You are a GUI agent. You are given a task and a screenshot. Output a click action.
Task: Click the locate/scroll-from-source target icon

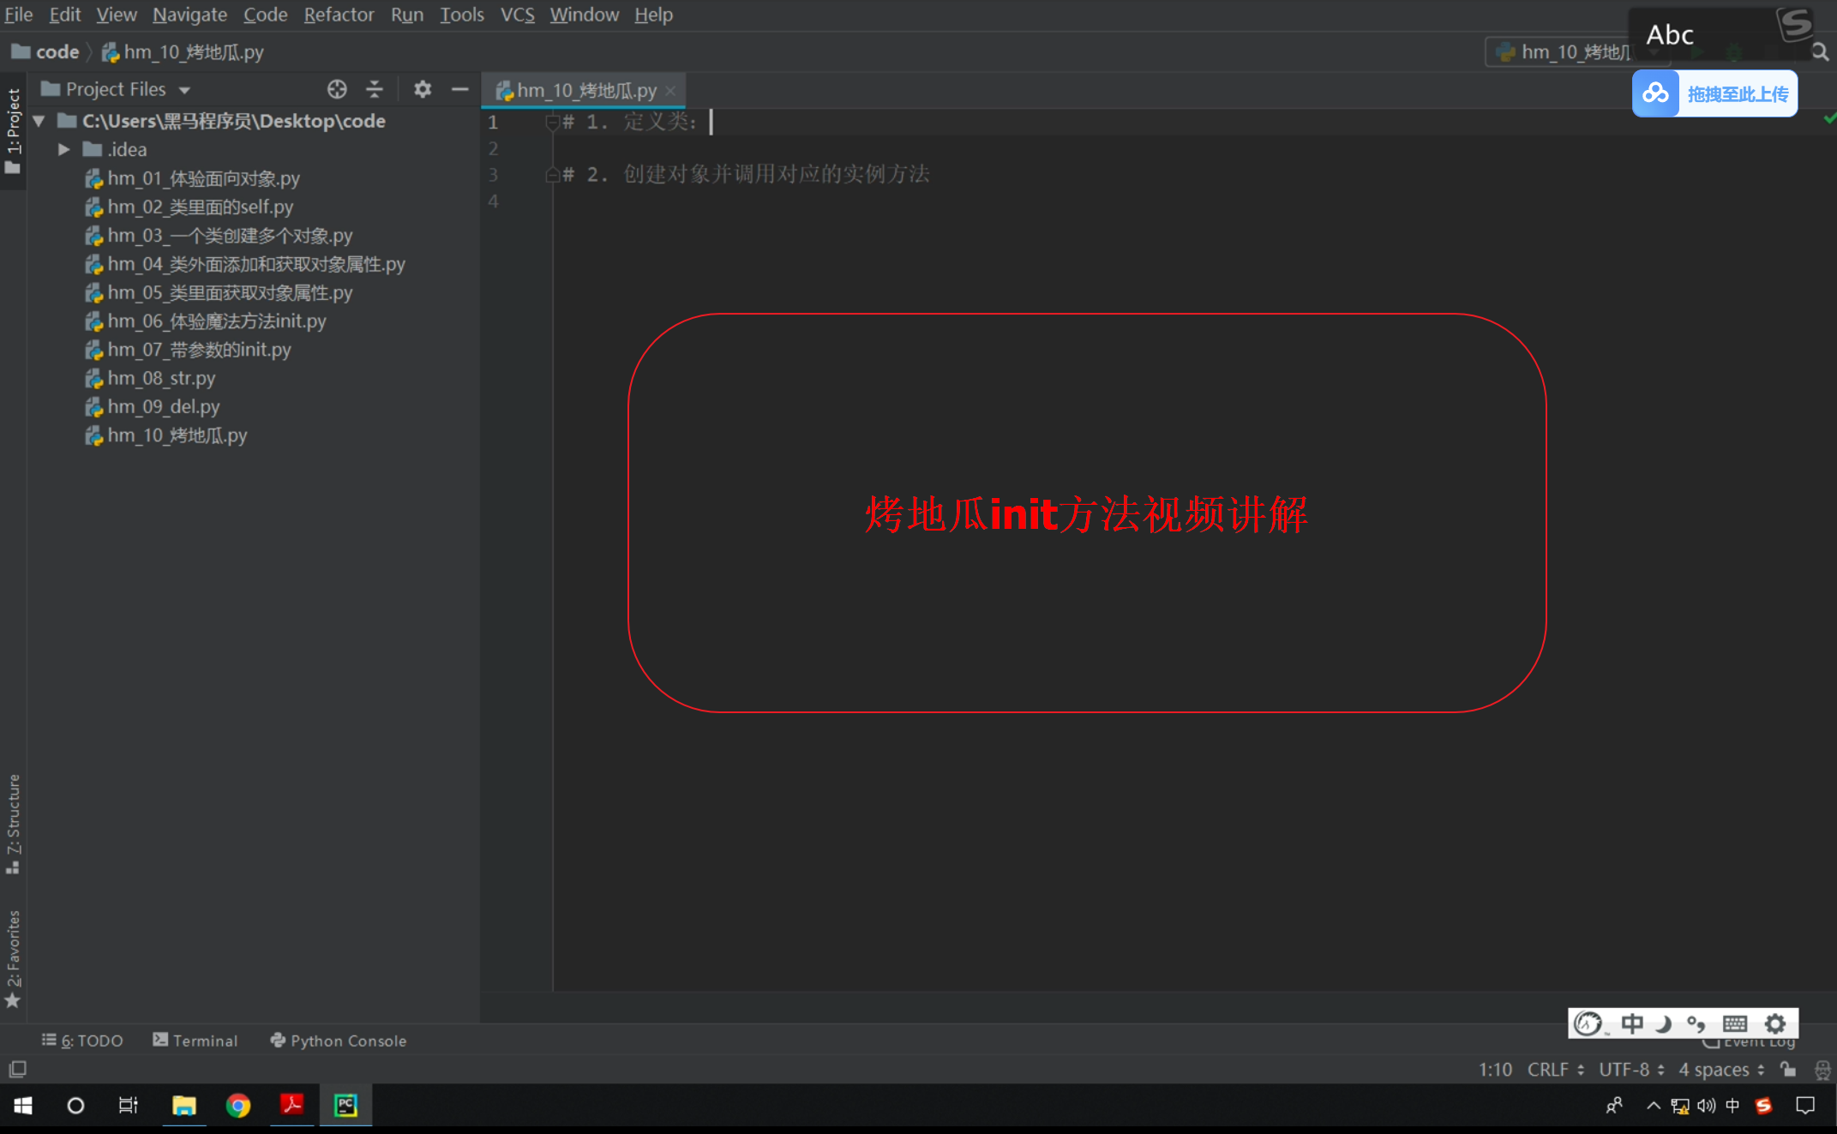(x=337, y=89)
